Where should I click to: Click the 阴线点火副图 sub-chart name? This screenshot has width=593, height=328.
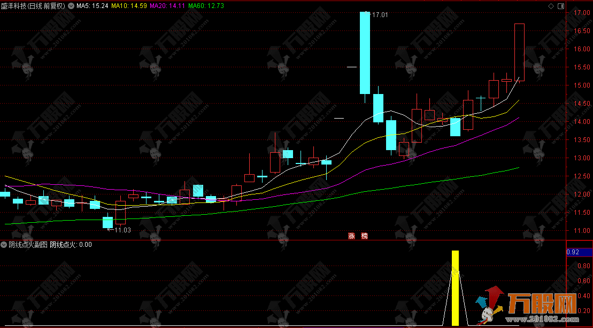tap(28, 245)
